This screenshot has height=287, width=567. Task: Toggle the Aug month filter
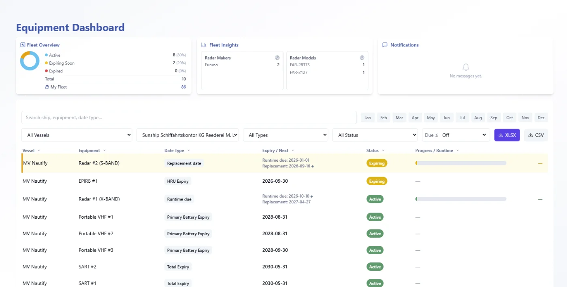pyautogui.click(x=478, y=118)
